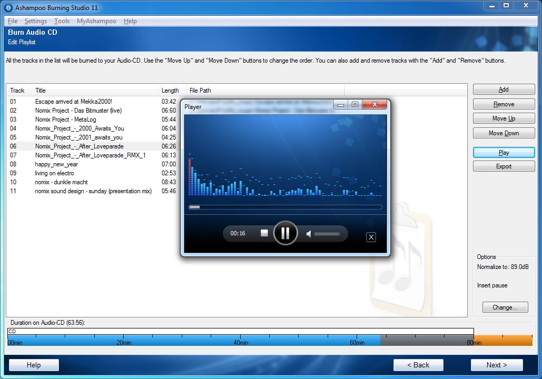Sort by the Title column header

[95, 91]
